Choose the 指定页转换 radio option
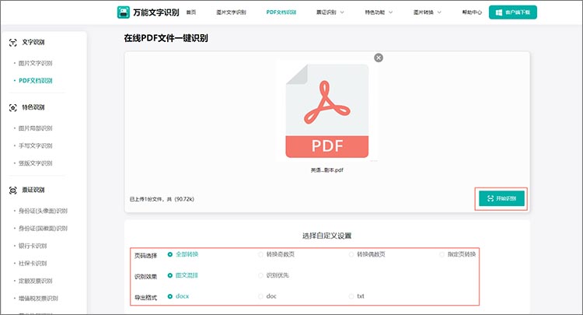Image resolution: width=583 pixels, height=315 pixels. (442, 254)
